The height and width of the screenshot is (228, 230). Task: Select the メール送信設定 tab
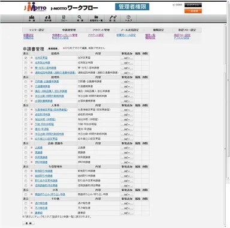click(130, 30)
